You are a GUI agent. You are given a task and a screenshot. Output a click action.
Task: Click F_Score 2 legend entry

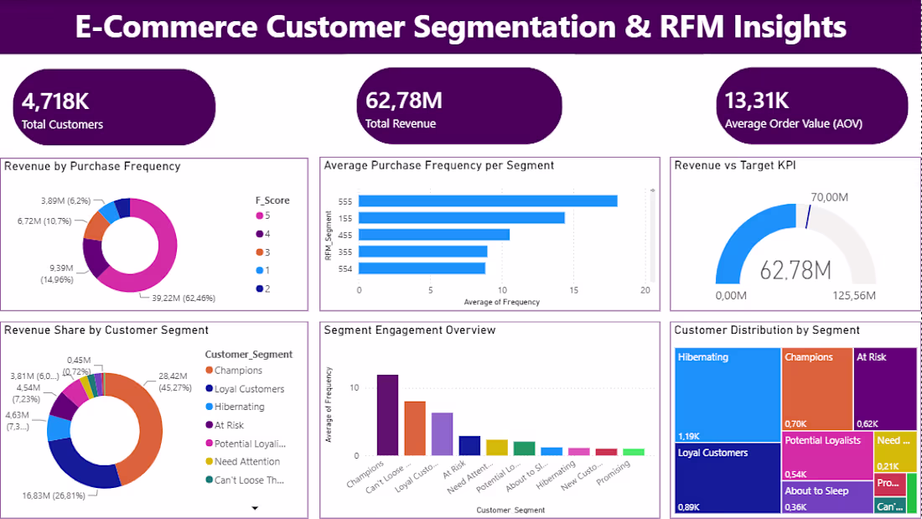(x=263, y=289)
